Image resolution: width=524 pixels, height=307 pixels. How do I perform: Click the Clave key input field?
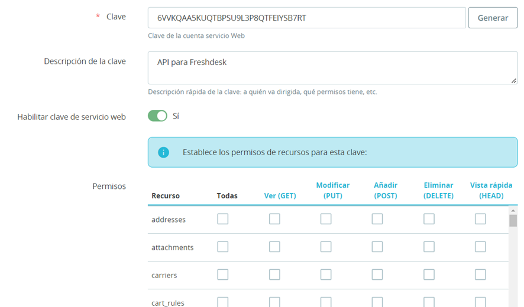pyautogui.click(x=306, y=18)
